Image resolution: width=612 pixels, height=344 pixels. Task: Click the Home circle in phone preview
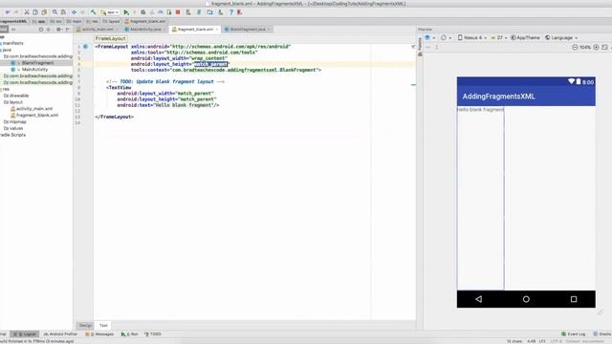click(526, 299)
